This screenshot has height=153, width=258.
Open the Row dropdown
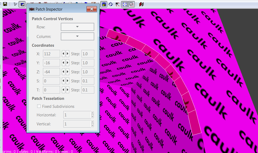(78, 27)
